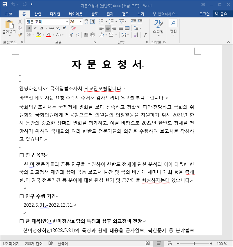Click the enclose characters icon
Viewport: 233px width, 247px height.
pos(93,35)
